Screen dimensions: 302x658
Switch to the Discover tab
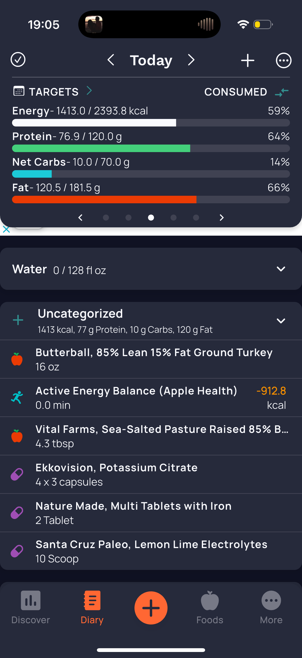(31, 607)
